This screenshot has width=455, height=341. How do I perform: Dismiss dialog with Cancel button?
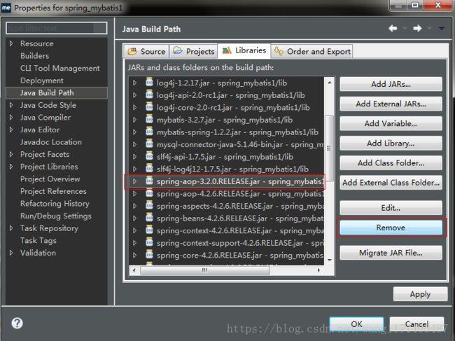(416, 324)
